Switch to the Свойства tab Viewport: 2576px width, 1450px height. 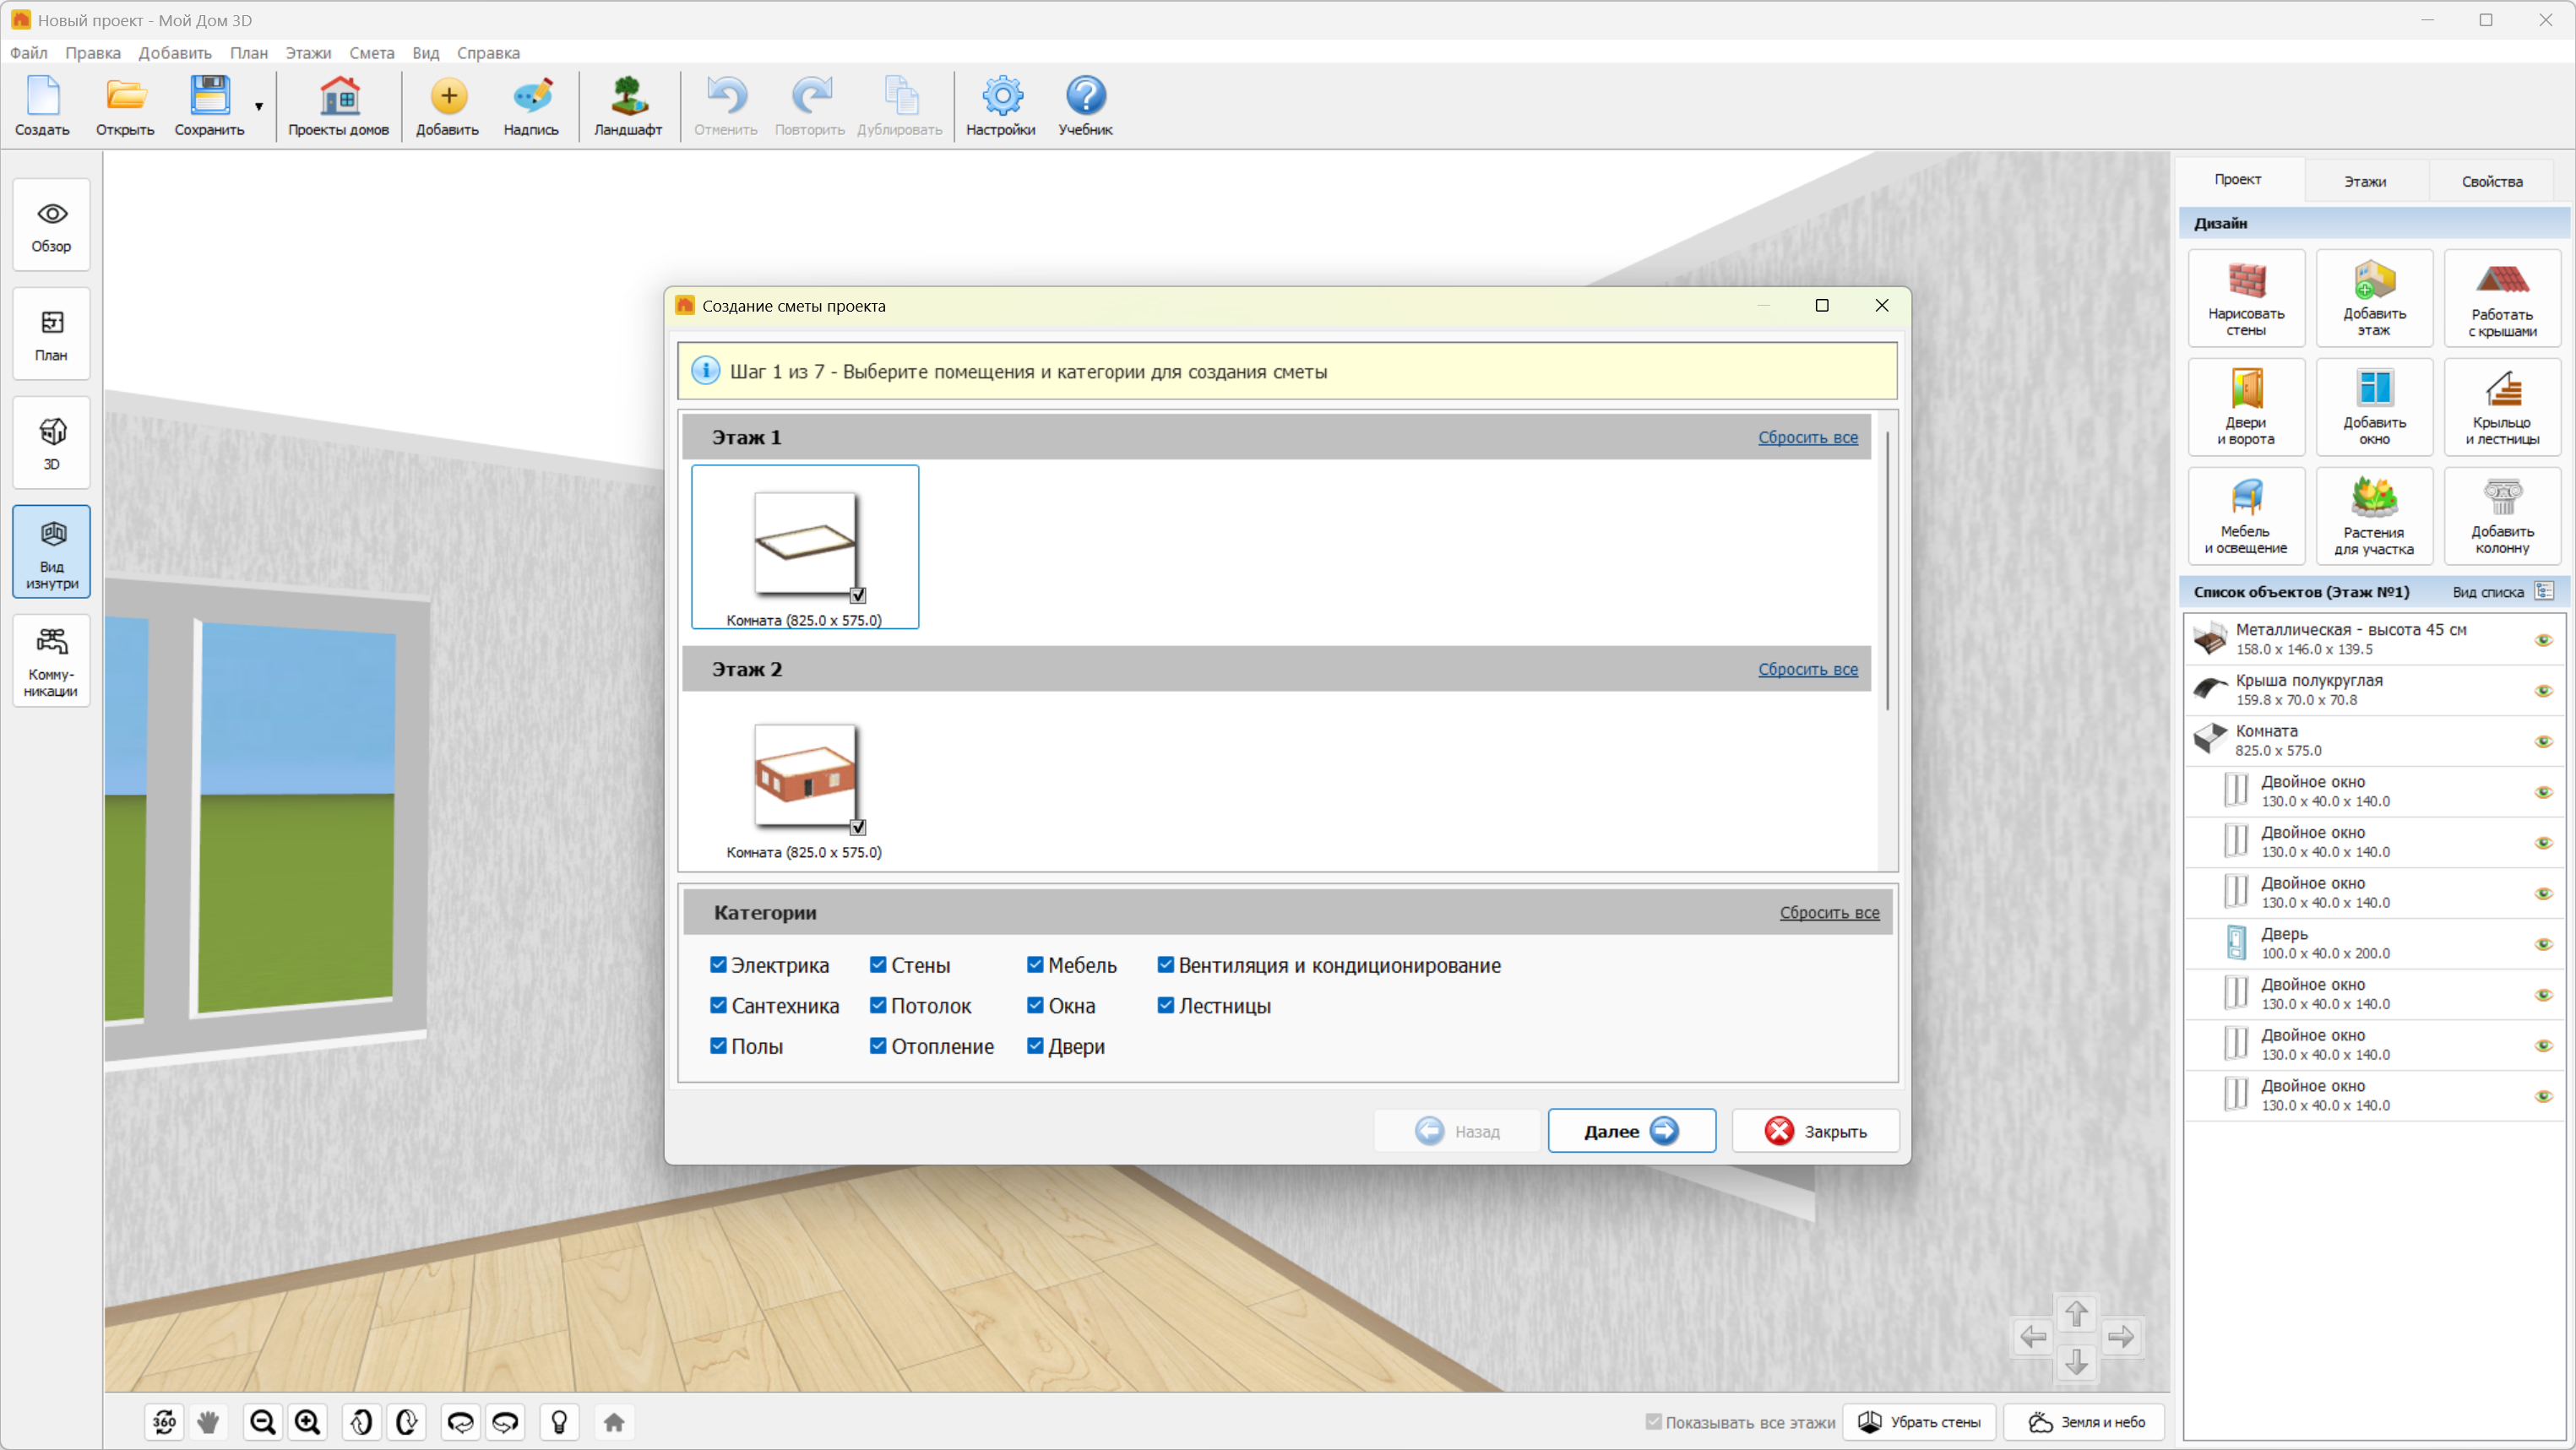2491,181
